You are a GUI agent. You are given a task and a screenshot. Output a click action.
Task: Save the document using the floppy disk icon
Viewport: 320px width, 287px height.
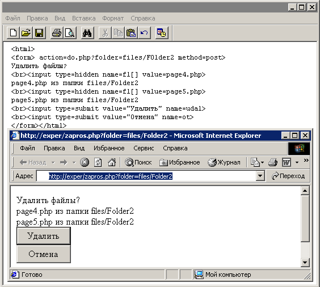[x=39, y=33]
